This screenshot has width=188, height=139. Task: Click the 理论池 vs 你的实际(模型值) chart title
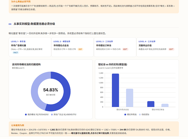pos(112,64)
